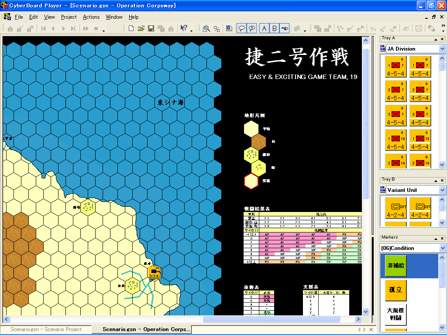Click the percent scale toolbar icon

(x=217, y=28)
